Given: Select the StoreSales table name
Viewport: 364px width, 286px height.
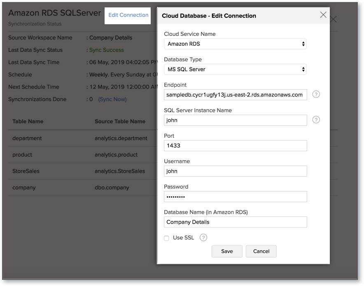Looking at the screenshot, I should point(26,171).
